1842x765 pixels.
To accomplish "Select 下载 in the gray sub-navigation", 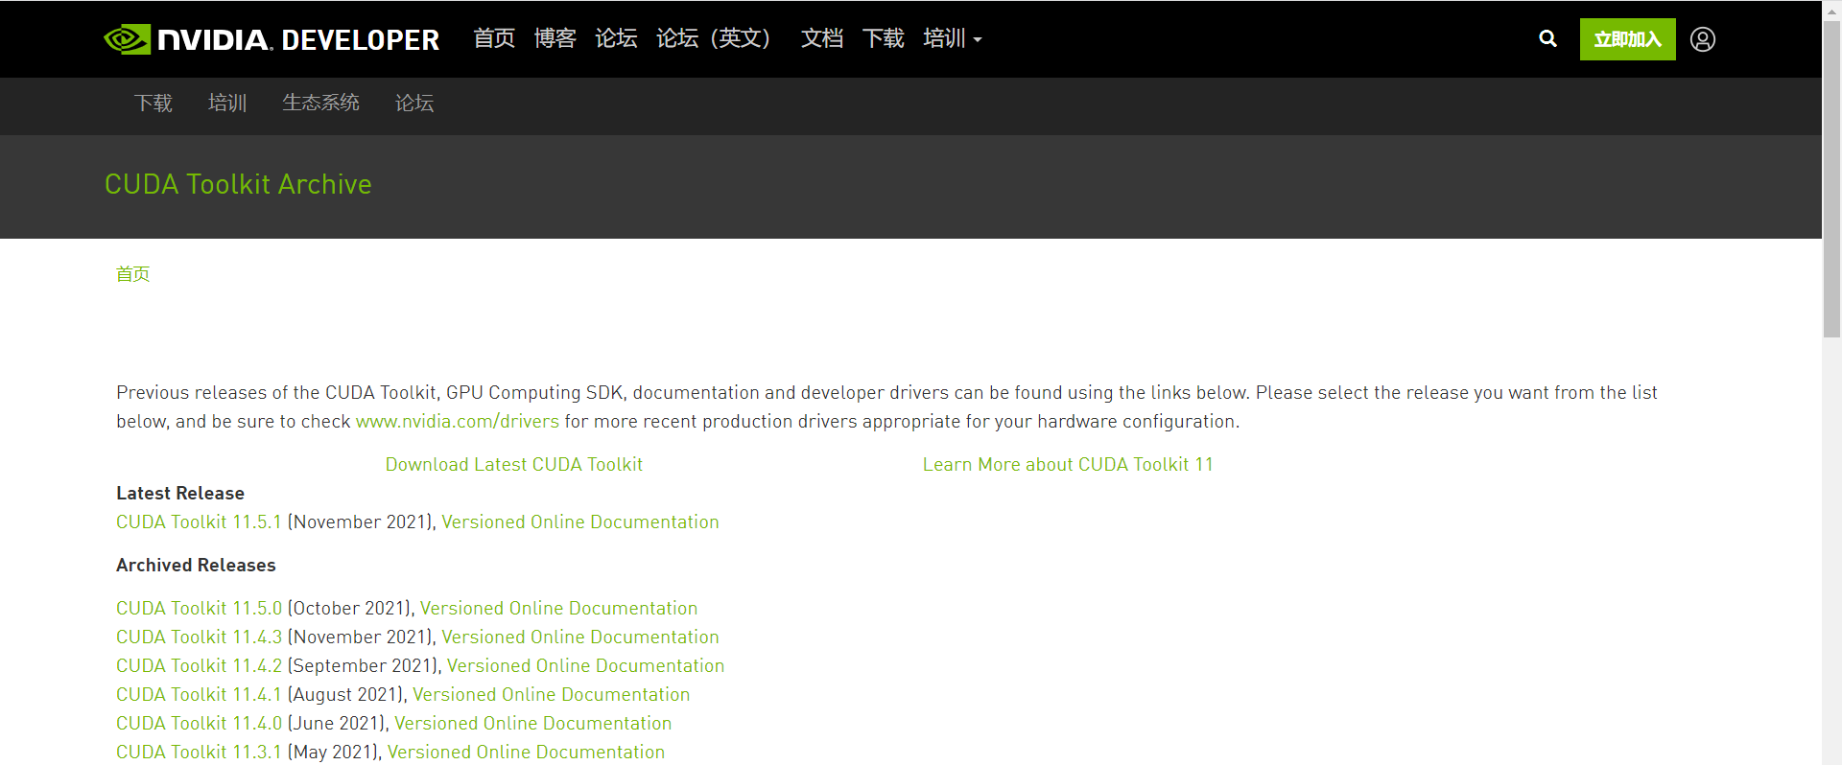I will point(153,103).
